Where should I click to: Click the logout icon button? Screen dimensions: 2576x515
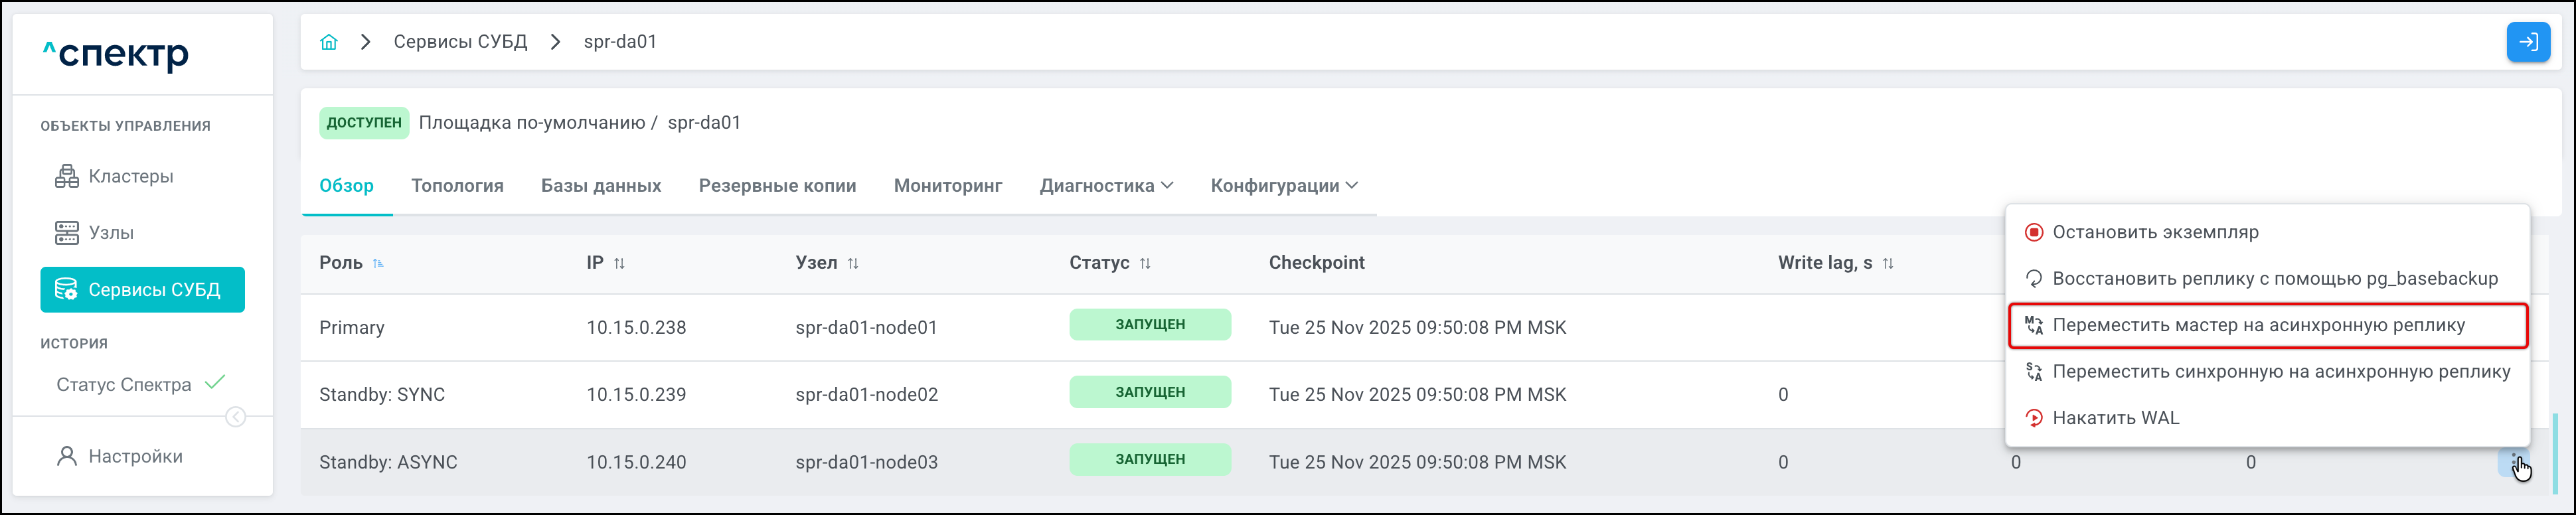[x=2527, y=42]
